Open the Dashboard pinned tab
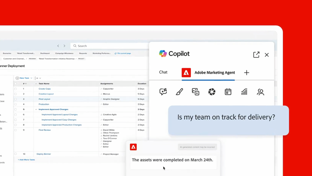Viewport: 312px width, 176px height. [45, 53]
